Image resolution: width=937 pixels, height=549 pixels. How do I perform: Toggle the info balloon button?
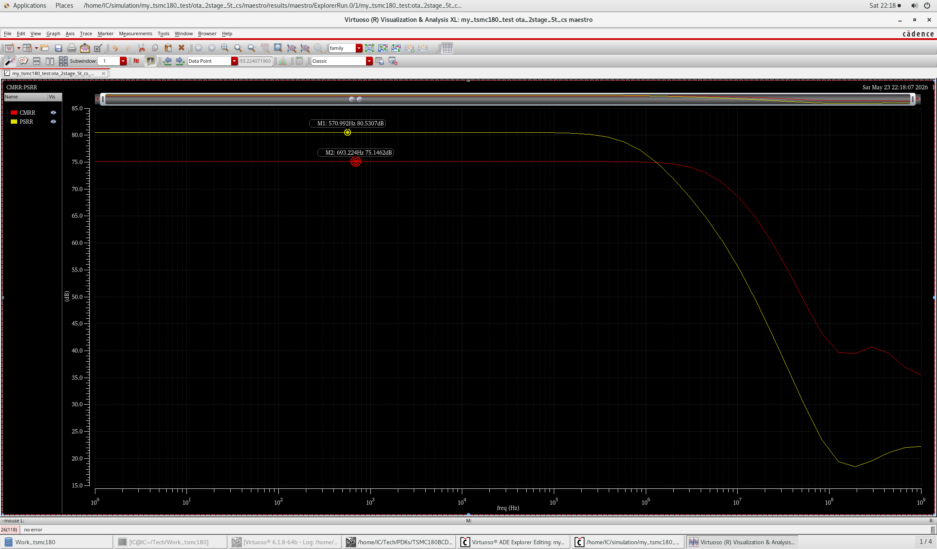pyautogui.click(x=150, y=61)
